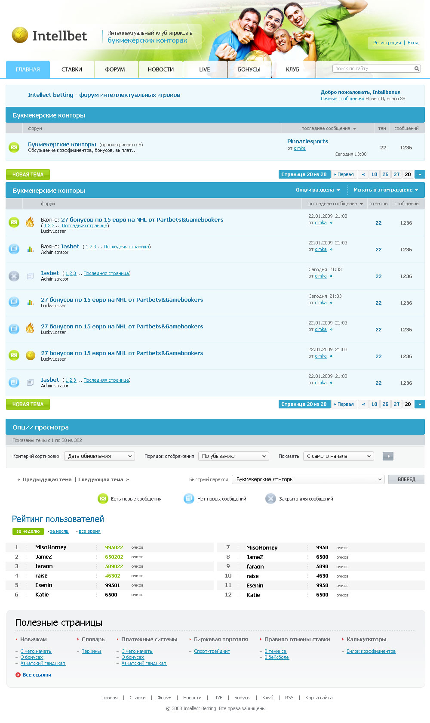Screen dimensions: 430x723
Task: Click footer link Карта сайта
Action: (319, 698)
